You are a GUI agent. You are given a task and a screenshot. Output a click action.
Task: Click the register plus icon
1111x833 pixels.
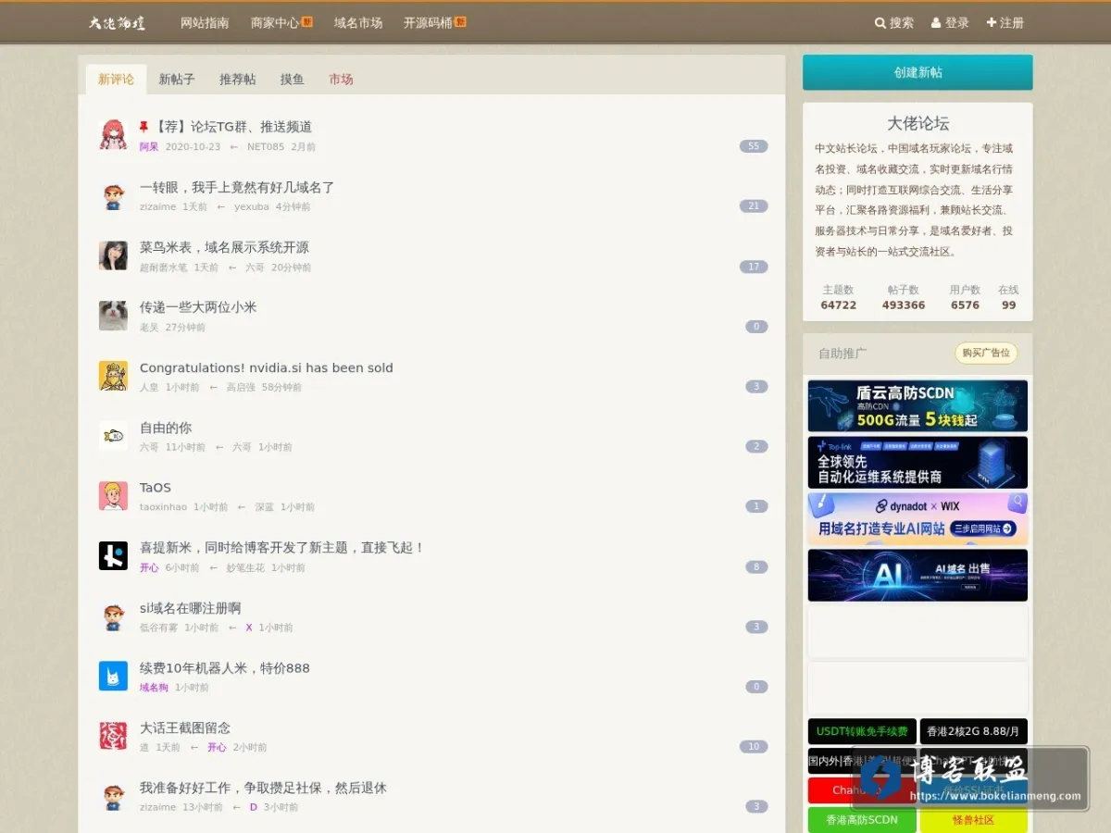[x=992, y=23]
